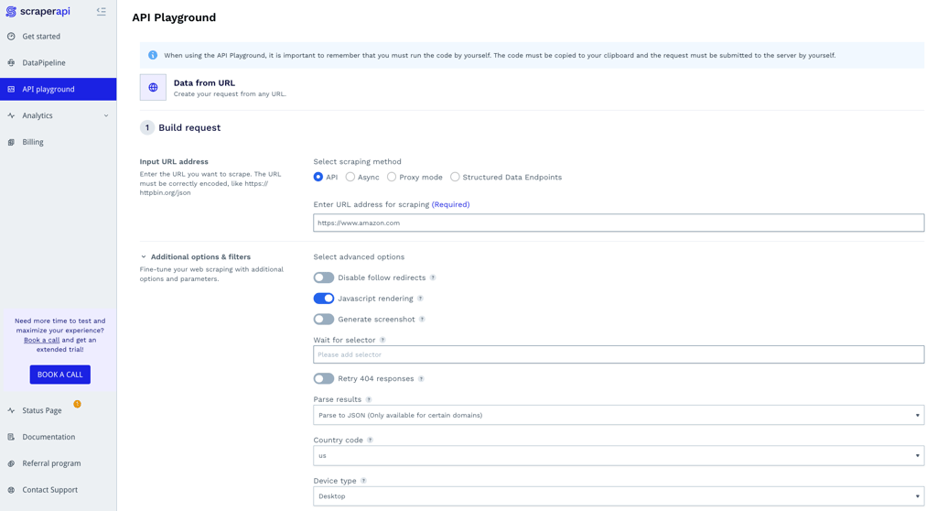This screenshot has width=937, height=511.
Task: Click the ScraperAPI logo
Action: (38, 11)
